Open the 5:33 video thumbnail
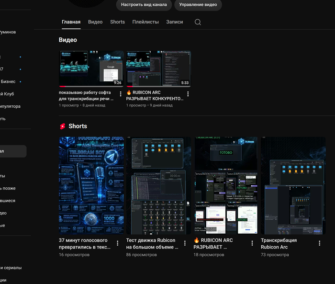The width and height of the screenshot is (335, 284). 158,69
